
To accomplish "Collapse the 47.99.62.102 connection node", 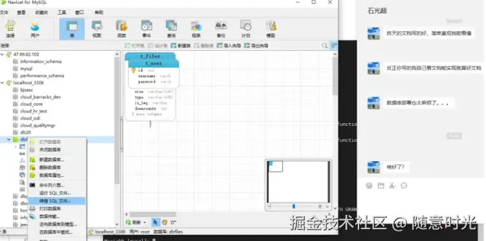I will pyautogui.click(x=3, y=54).
